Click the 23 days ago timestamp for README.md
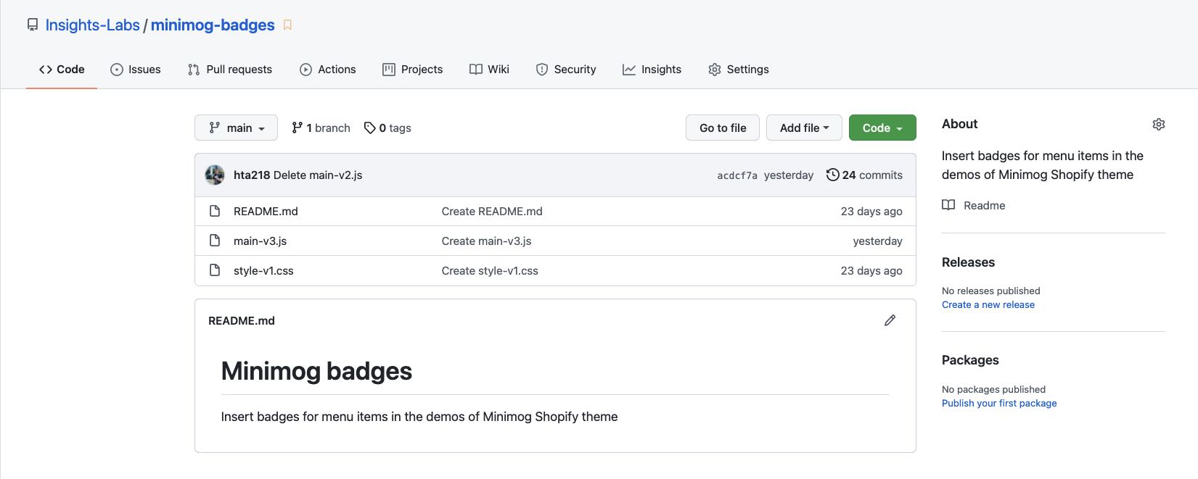This screenshot has width=1198, height=479. (x=871, y=212)
